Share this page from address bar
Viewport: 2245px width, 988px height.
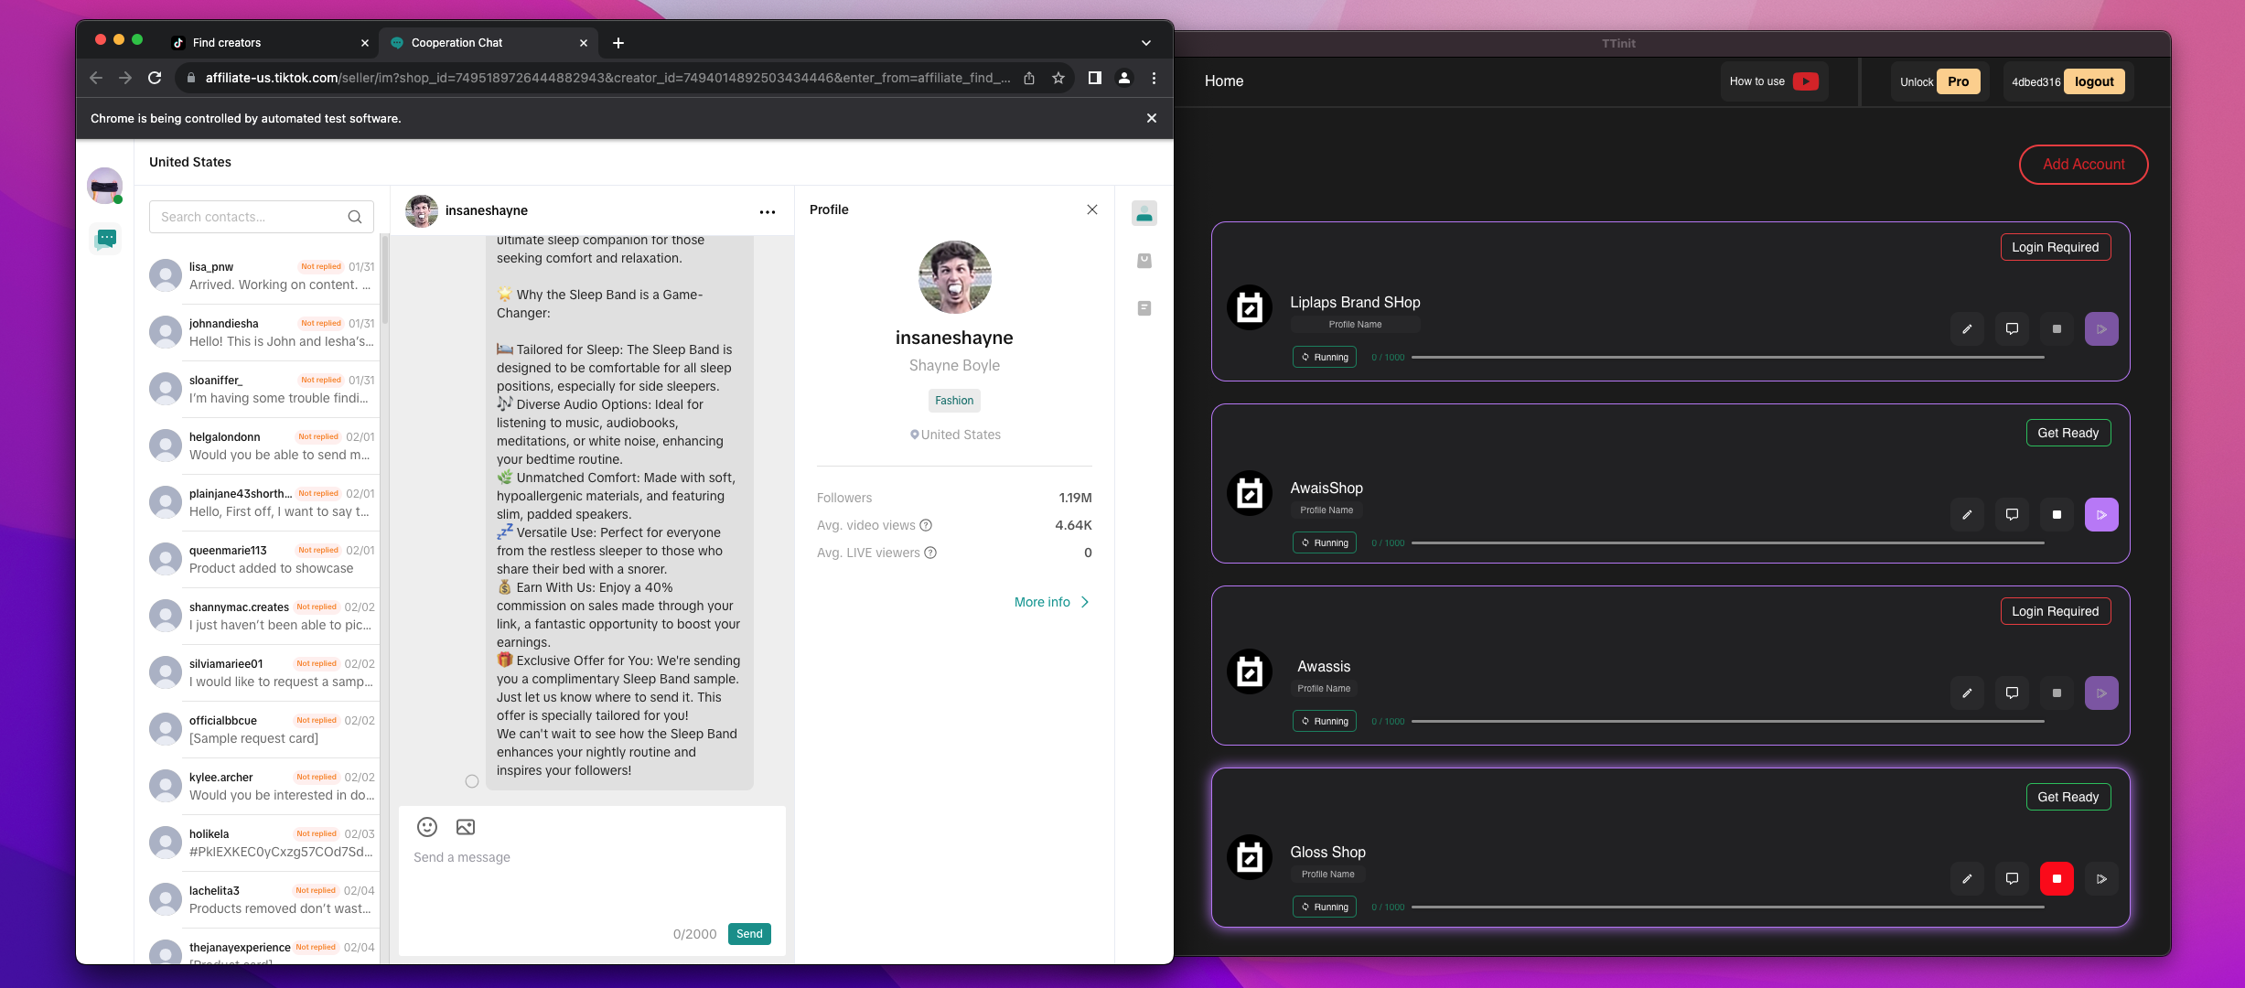tap(1029, 79)
